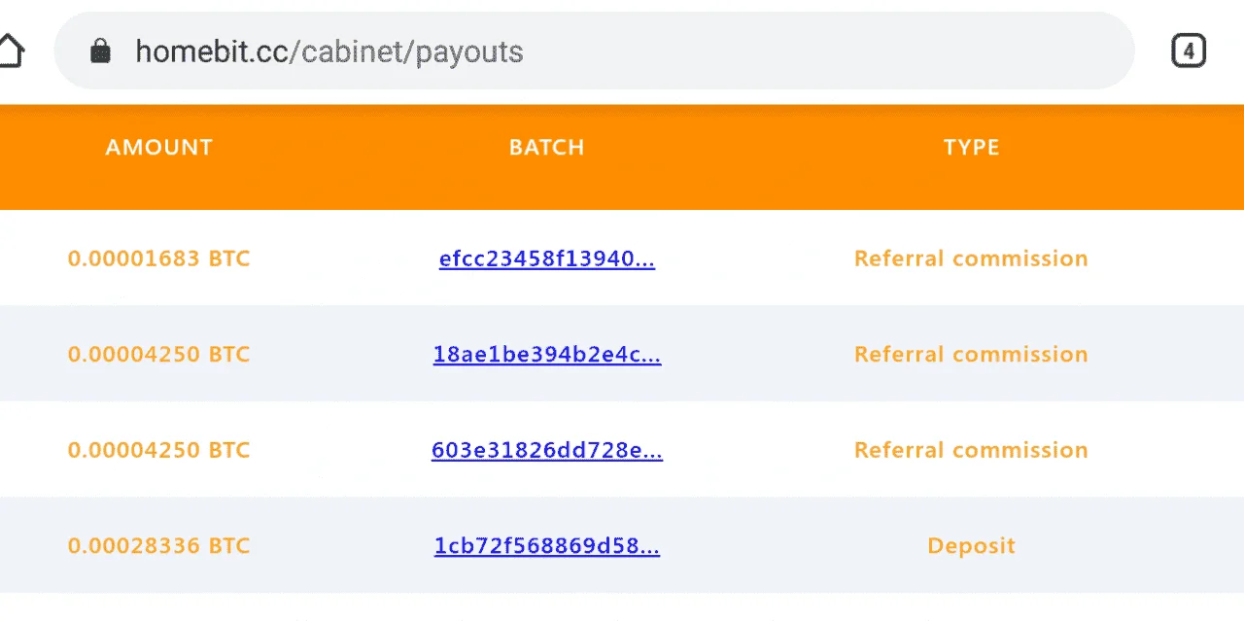Select the 0.00004250 BTC in third row
This screenshot has height=621, width=1244.
[159, 450]
